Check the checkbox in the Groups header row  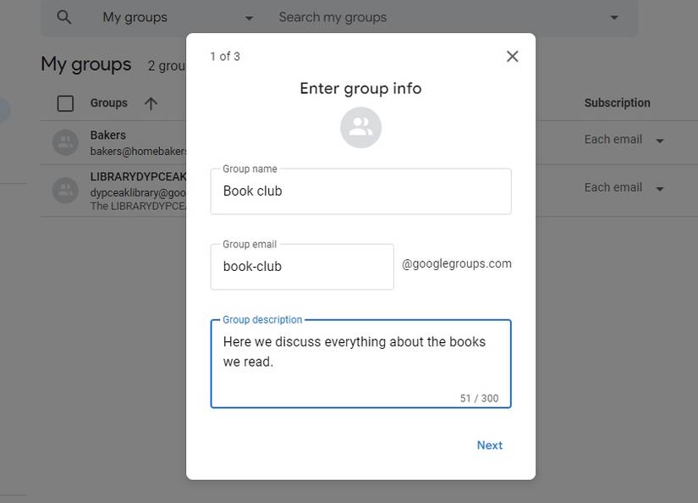(x=65, y=102)
